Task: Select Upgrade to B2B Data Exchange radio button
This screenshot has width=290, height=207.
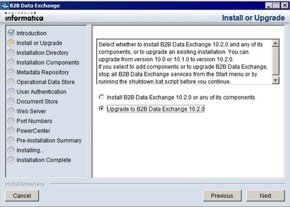Action: pyautogui.click(x=102, y=108)
